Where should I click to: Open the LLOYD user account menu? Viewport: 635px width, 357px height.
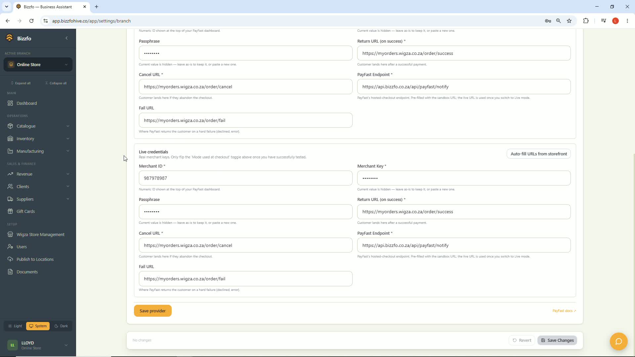point(38,345)
